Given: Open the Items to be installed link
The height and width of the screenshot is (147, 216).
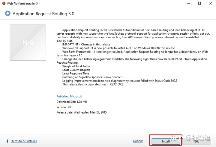Looking at the screenshot, I should coord(24,141).
